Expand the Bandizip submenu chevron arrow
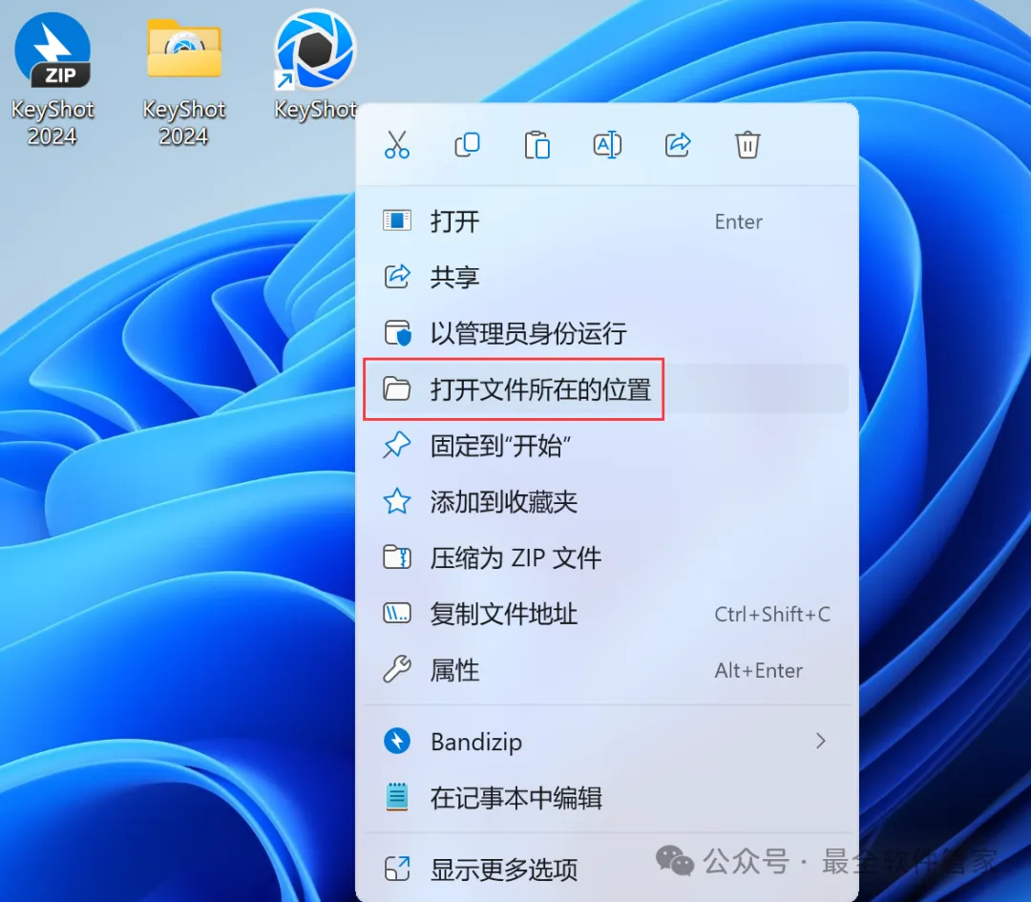1031x902 pixels. pyautogui.click(x=821, y=742)
